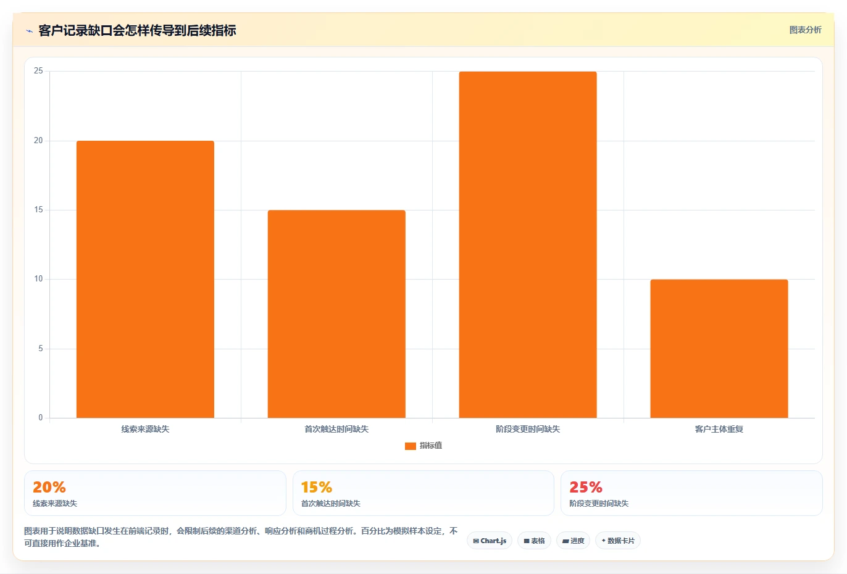Click the y-axis value 0
Viewport: 847px width, 574px height.
[x=41, y=418]
